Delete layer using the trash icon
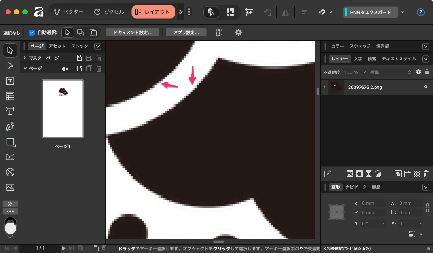 (x=426, y=174)
